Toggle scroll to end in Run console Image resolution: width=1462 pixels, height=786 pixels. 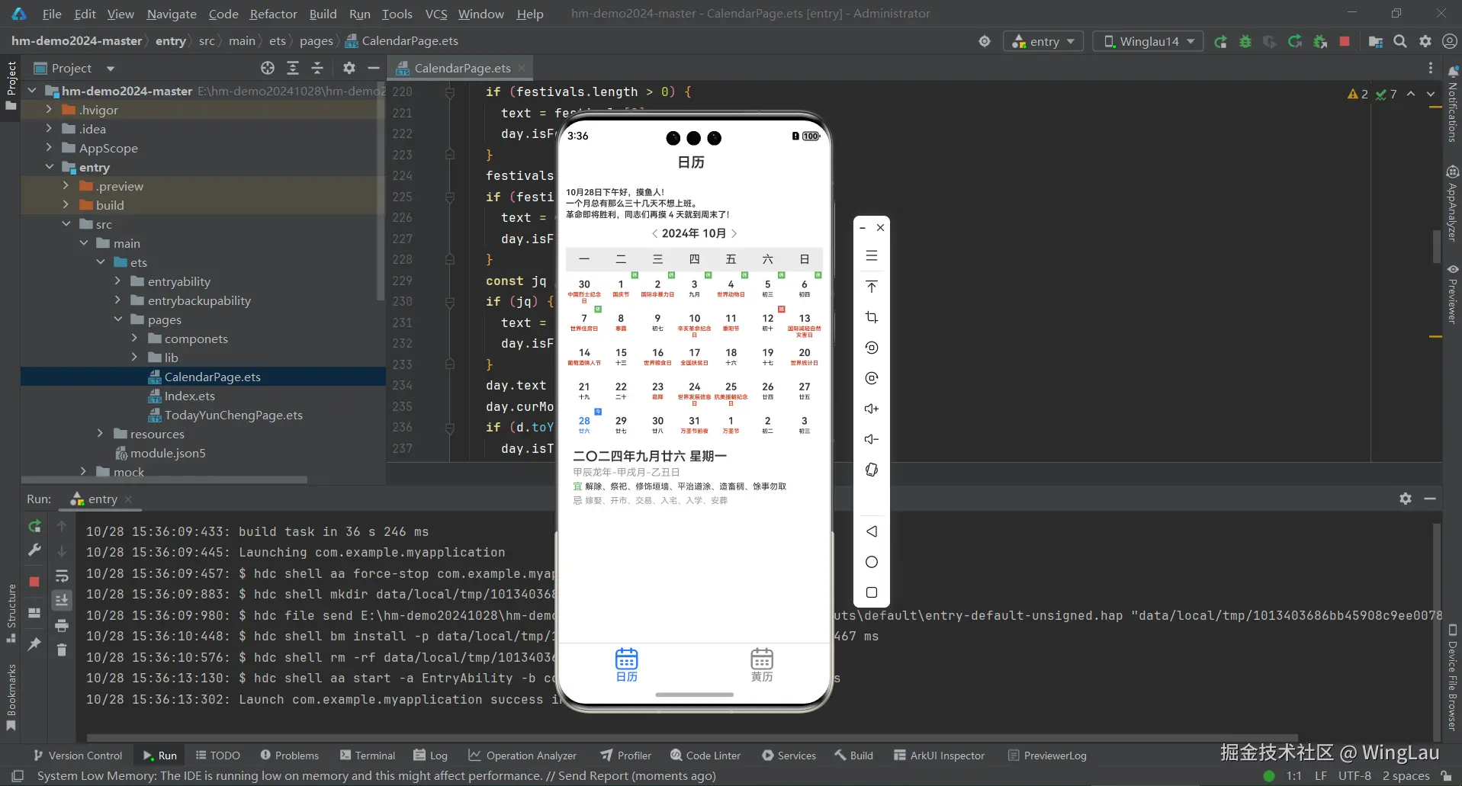pos(62,601)
